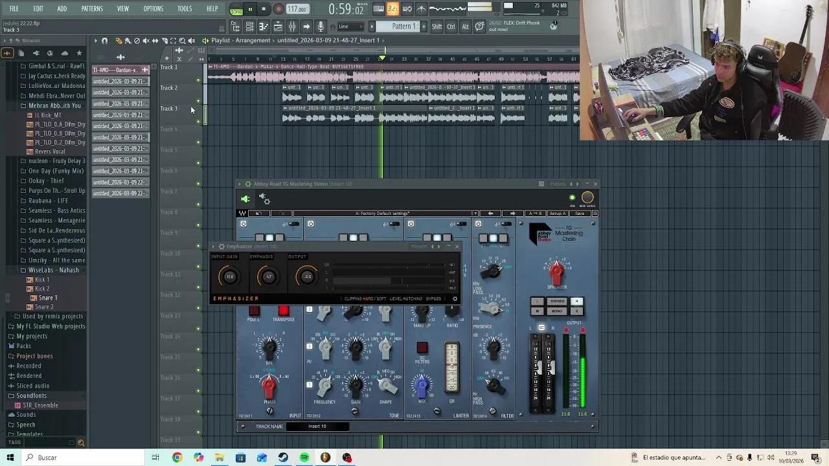Viewport: 829px width, 466px height.
Task: Select the playlist Mute tool
Action: pyautogui.click(x=146, y=41)
